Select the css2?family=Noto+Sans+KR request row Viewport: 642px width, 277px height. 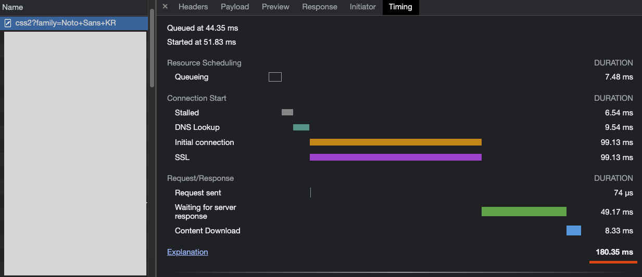tap(74, 23)
